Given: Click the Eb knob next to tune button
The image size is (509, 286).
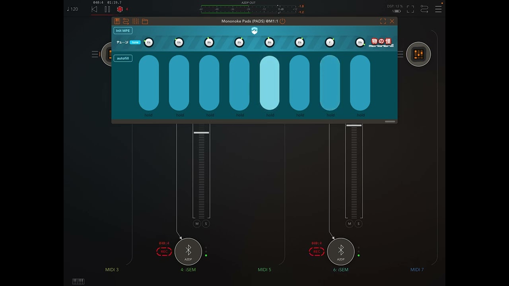Looking at the screenshot, I should pos(149,42).
